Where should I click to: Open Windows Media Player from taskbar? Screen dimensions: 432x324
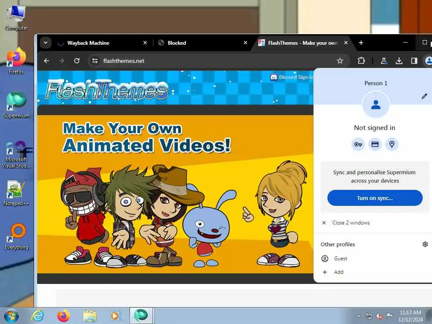coord(115,316)
